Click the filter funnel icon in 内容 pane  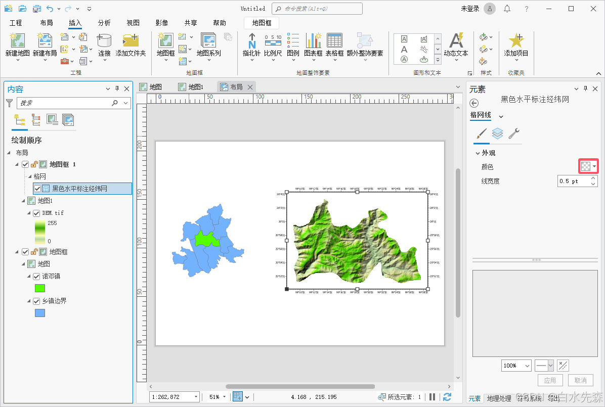(x=10, y=103)
